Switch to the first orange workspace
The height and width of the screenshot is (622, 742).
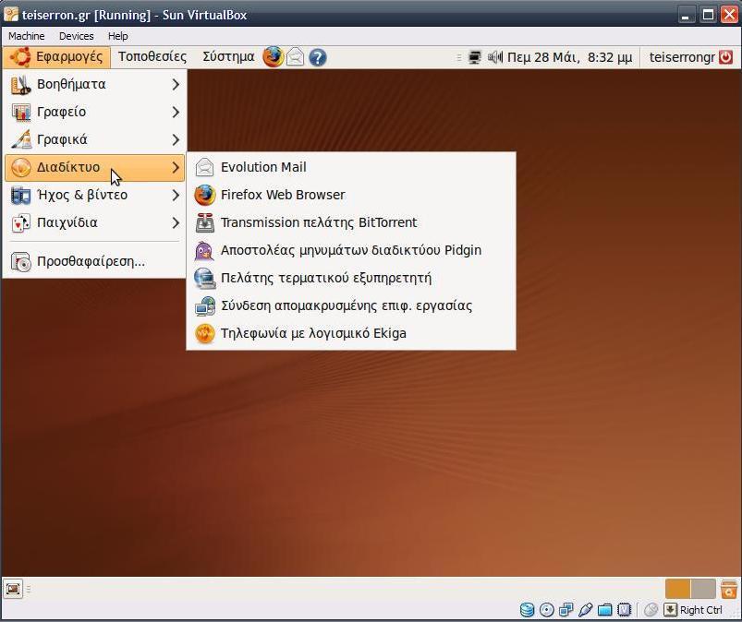pyautogui.click(x=677, y=589)
